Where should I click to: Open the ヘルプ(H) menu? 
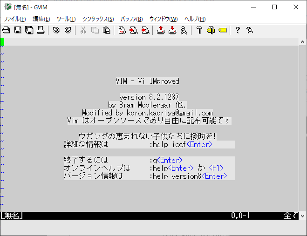coord(195,19)
